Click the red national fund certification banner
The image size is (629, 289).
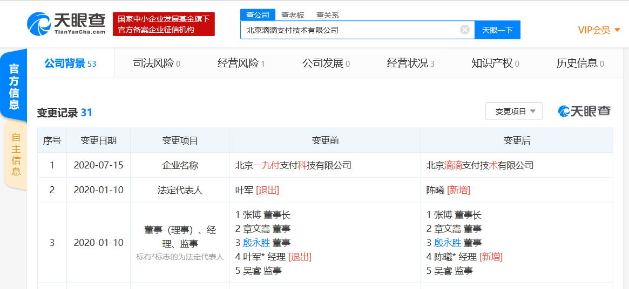coord(164,24)
